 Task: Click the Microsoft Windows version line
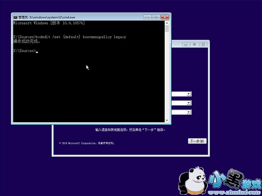[x=49, y=23]
